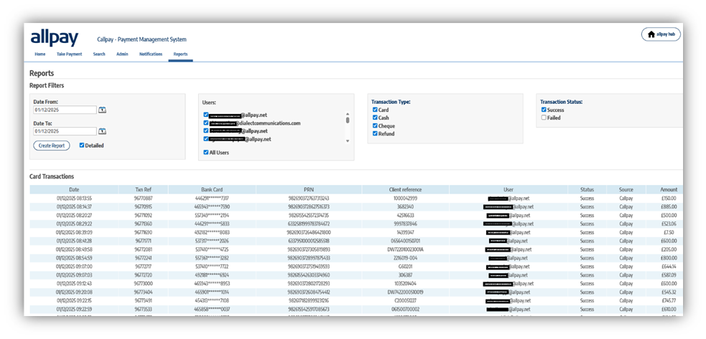Image resolution: width=706 pixels, height=339 pixels.
Task: Click the amount £150.00
Action: (669, 199)
